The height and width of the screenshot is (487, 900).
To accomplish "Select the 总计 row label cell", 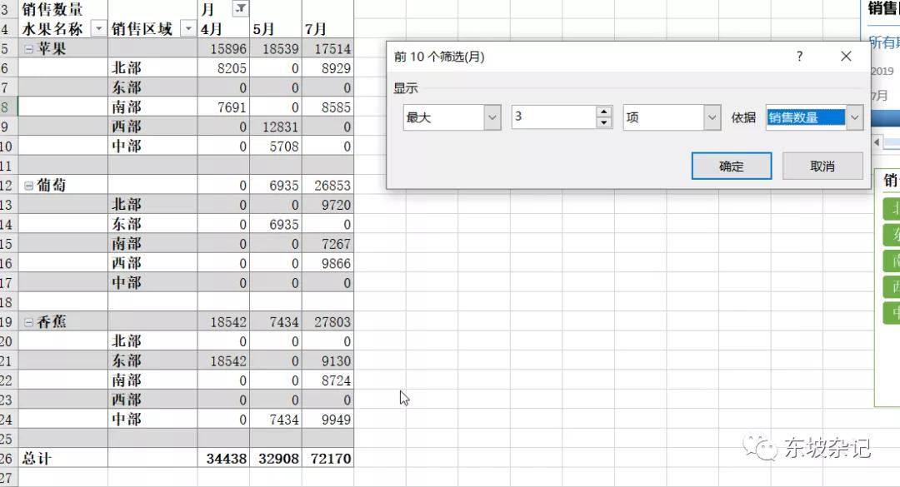I will [62, 459].
